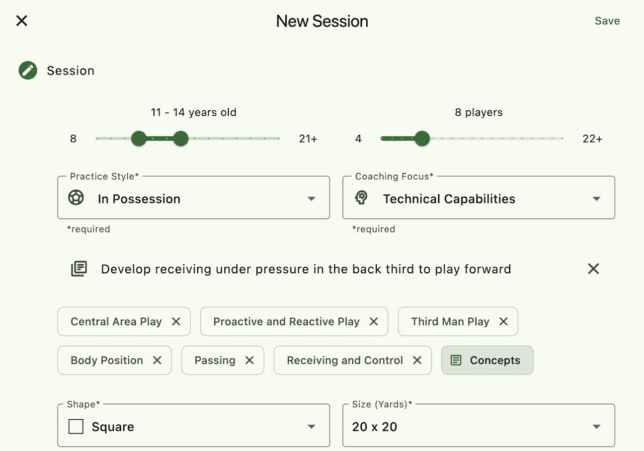Image resolution: width=644 pixels, height=451 pixels.
Task: Remove the Third Man Play chip
Action: [x=504, y=322]
